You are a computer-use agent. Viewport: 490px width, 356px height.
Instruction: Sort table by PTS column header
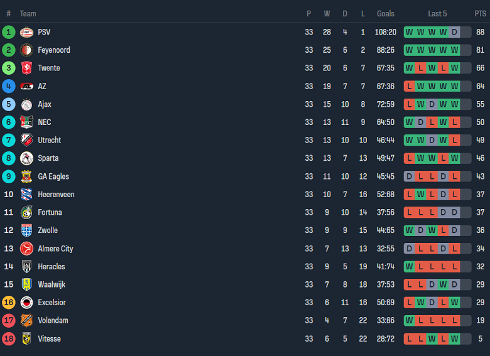tap(480, 14)
